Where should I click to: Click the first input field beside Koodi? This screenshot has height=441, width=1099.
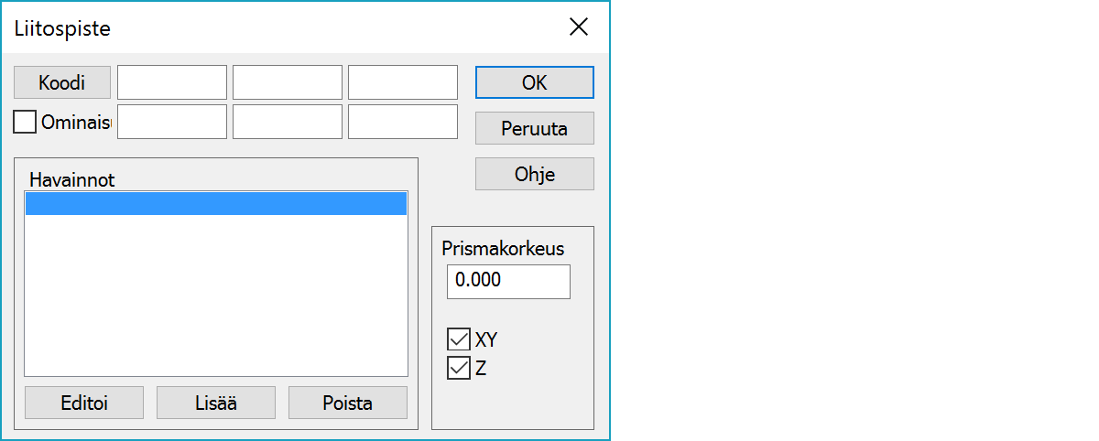point(172,82)
